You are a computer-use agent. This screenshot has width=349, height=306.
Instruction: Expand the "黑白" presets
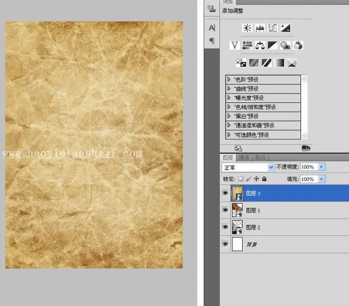[229, 116]
